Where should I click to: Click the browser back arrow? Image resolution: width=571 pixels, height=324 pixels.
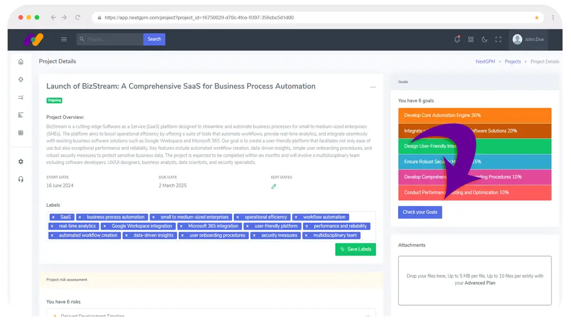(x=53, y=17)
